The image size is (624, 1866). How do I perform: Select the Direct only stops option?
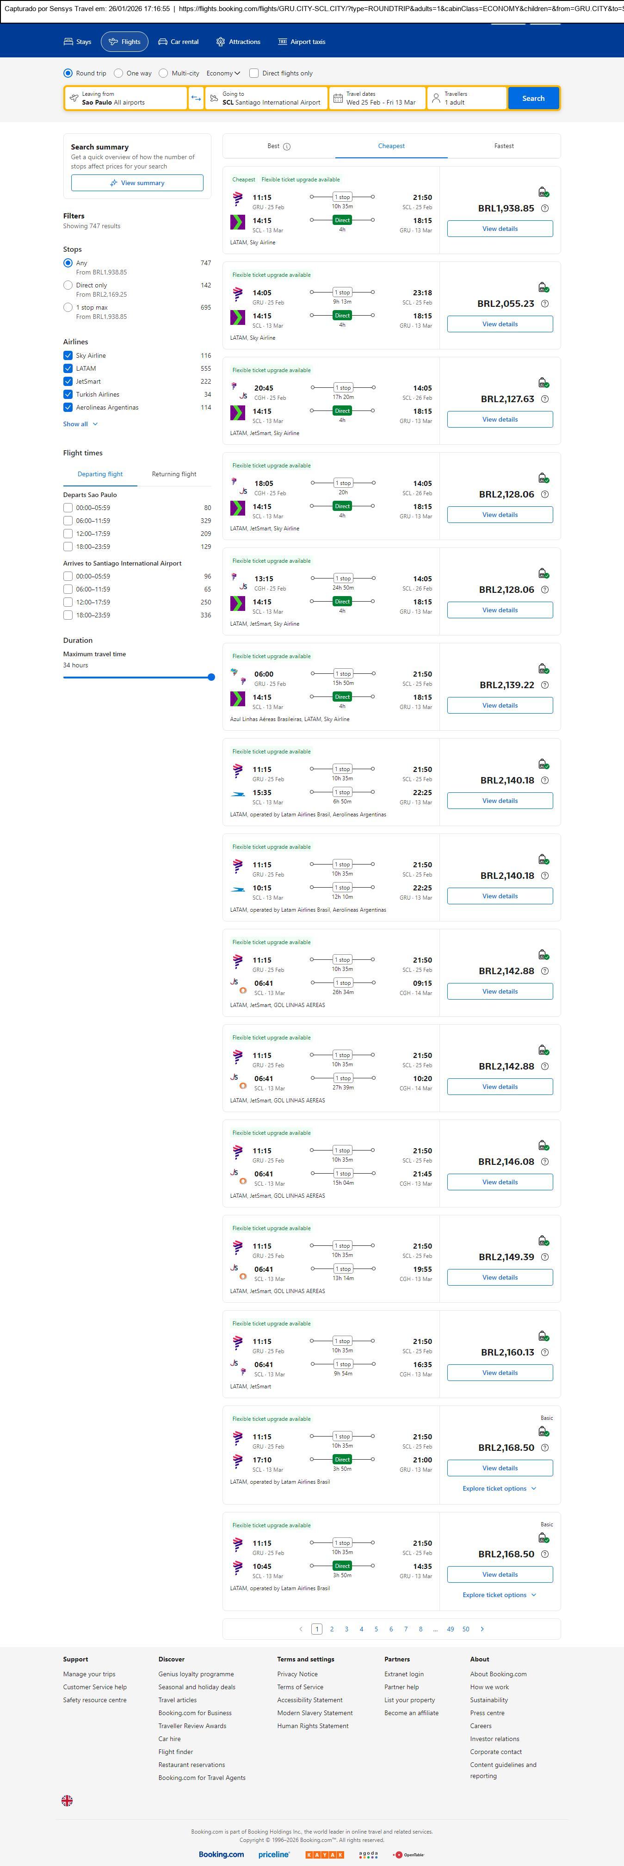[68, 286]
